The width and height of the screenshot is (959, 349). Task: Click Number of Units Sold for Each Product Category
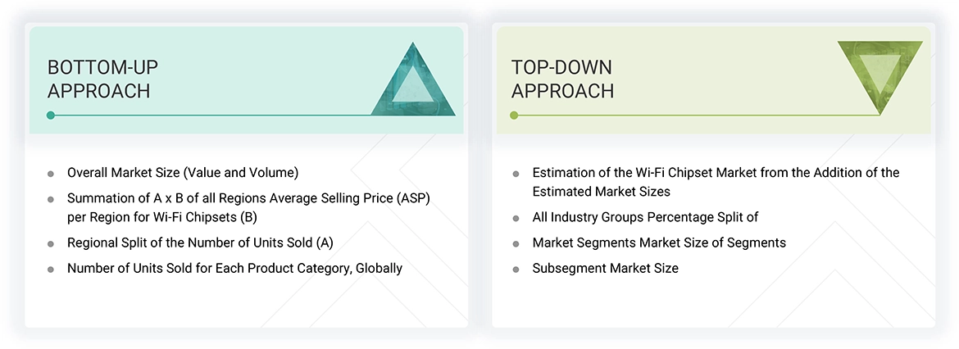pyautogui.click(x=234, y=268)
